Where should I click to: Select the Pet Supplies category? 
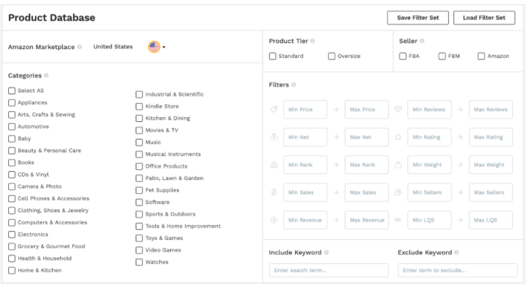(139, 190)
